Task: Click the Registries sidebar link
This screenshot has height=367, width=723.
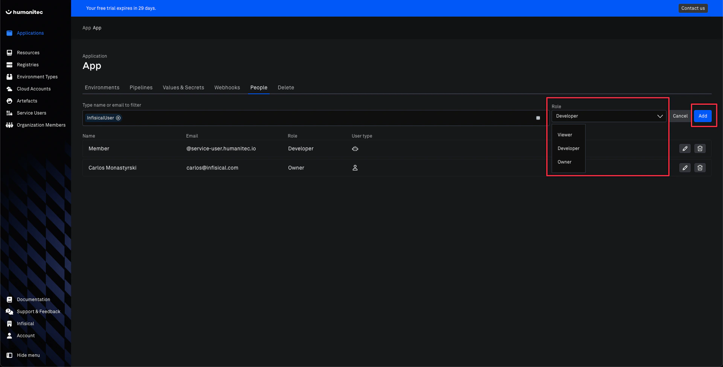Action: click(x=28, y=65)
